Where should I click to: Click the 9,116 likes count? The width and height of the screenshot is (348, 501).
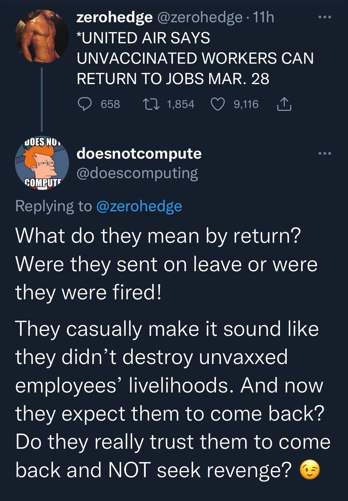coord(246,104)
